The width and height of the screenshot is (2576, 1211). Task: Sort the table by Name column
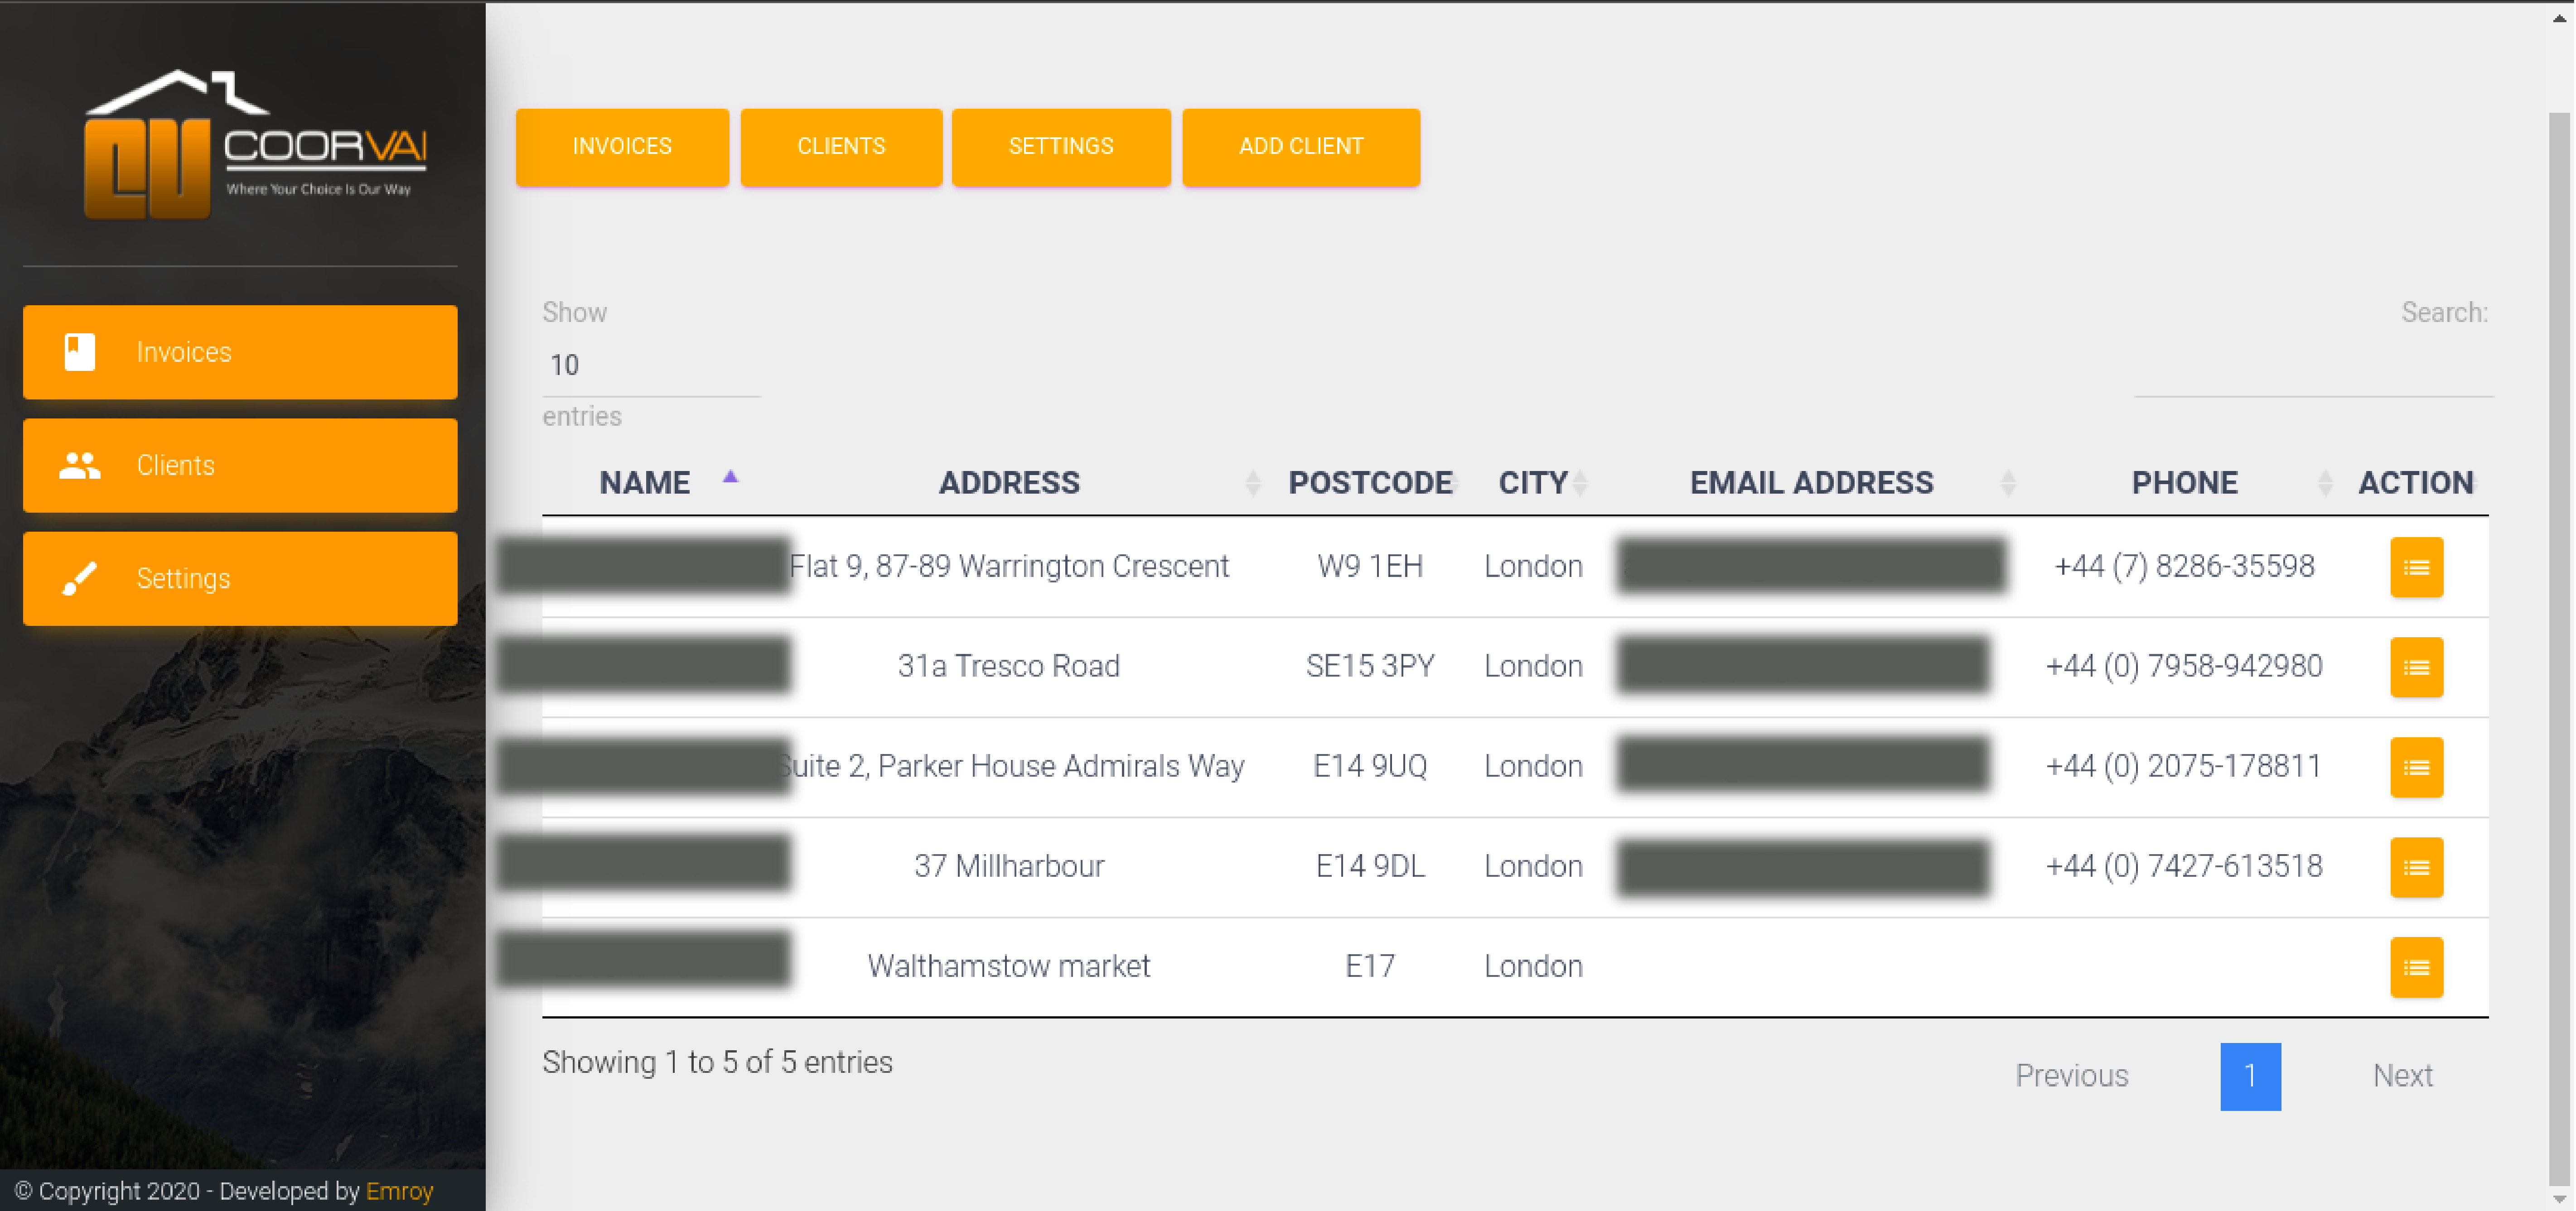pyautogui.click(x=645, y=483)
